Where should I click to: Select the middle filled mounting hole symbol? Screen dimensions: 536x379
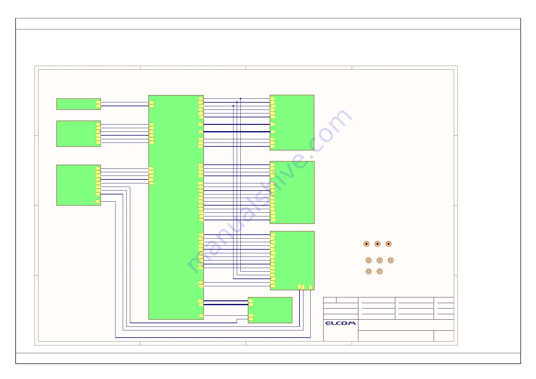[378, 244]
